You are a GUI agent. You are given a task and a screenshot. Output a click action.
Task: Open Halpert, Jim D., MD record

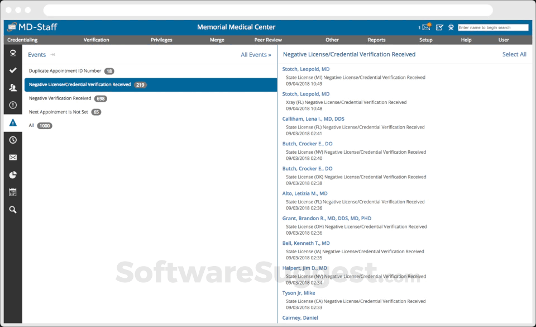click(304, 268)
